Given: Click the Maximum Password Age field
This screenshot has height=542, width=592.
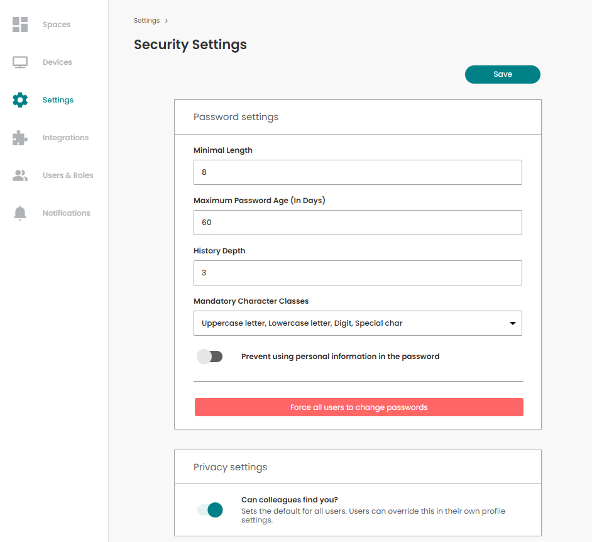Looking at the screenshot, I should pyautogui.click(x=358, y=223).
